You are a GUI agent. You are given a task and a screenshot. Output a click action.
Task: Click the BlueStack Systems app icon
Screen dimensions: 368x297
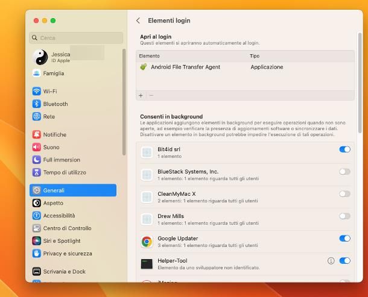(x=147, y=175)
